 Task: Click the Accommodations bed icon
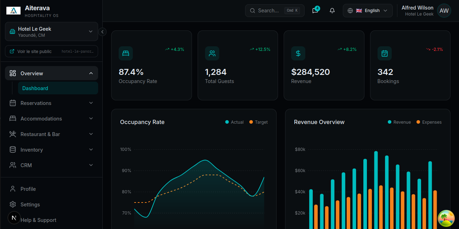(x=13, y=118)
